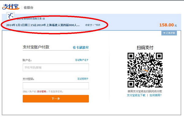Screen dimensions: 184x117
Task: Click the red 支付密码 hint text
Action: (41, 92)
